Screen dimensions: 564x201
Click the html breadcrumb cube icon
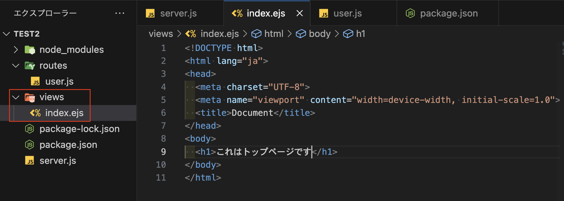pyautogui.click(x=256, y=34)
